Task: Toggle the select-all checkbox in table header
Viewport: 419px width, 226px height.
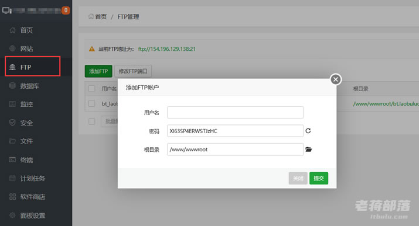Action: tap(91, 89)
